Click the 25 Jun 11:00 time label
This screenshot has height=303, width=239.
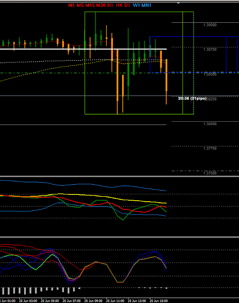click(x=115, y=301)
